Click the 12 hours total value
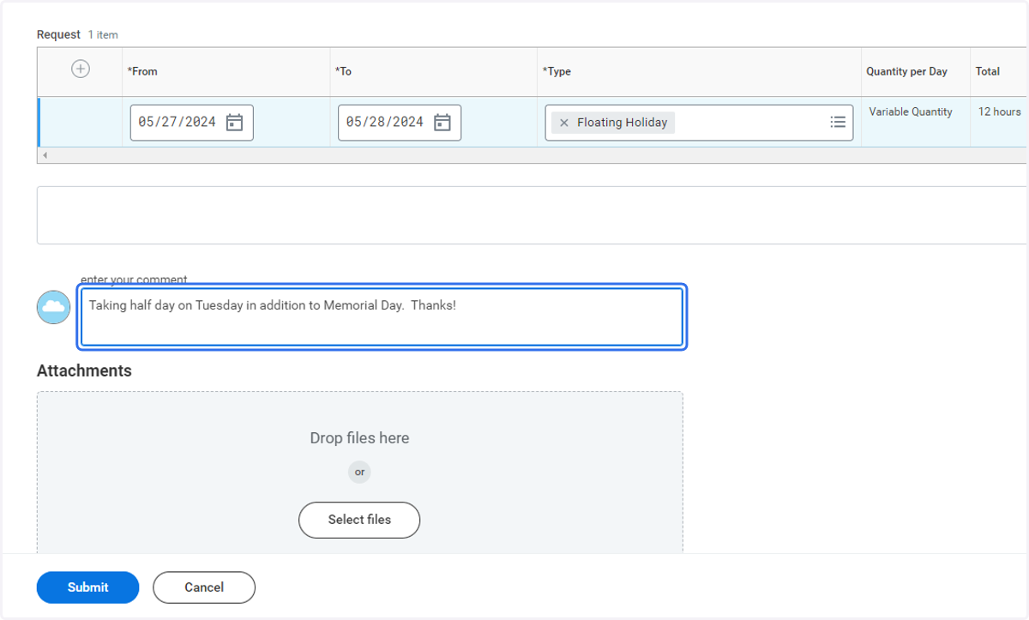Viewport: 1029px width, 620px height. [x=1000, y=111]
